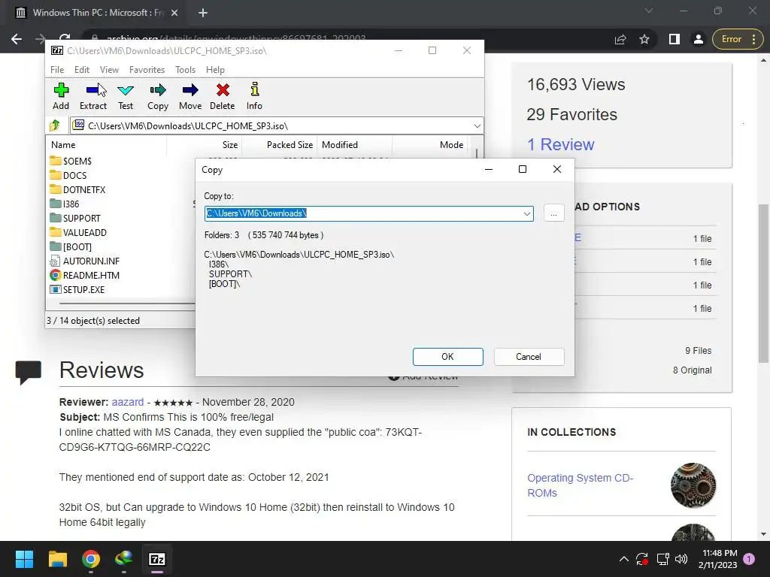Sort file list by Mode column
Viewport: 770px width, 577px height.
tap(429, 145)
